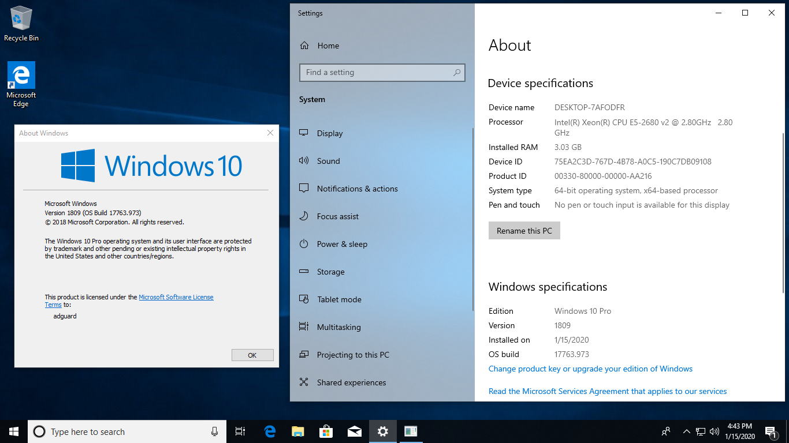Viewport: 789px width, 443px height.
Task: Click the Settings sidebar scrollbar
Action: point(473,219)
